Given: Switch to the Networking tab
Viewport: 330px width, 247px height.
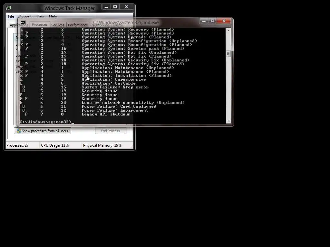Looking at the screenshot, I should (100, 25).
